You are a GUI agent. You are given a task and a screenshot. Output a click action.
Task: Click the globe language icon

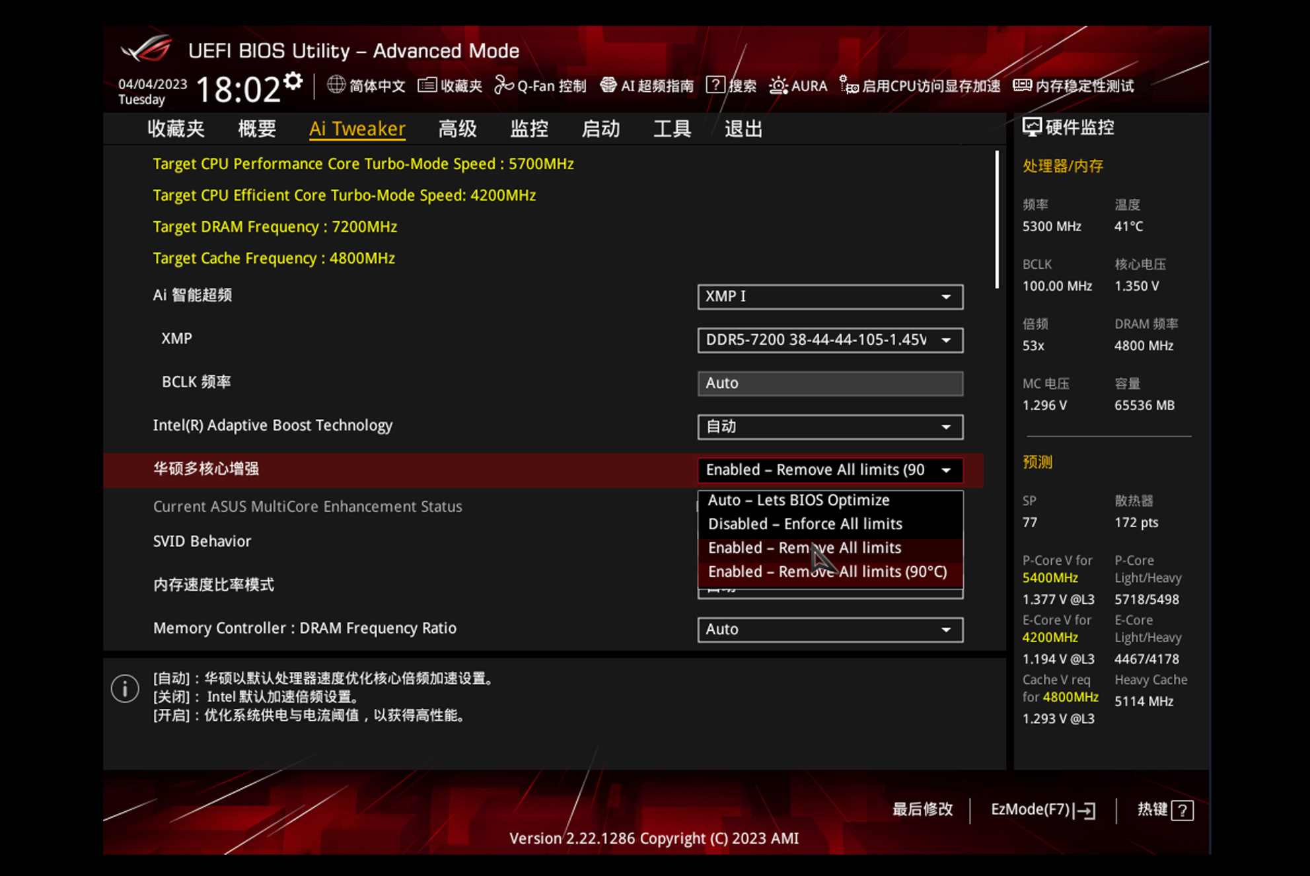[336, 85]
